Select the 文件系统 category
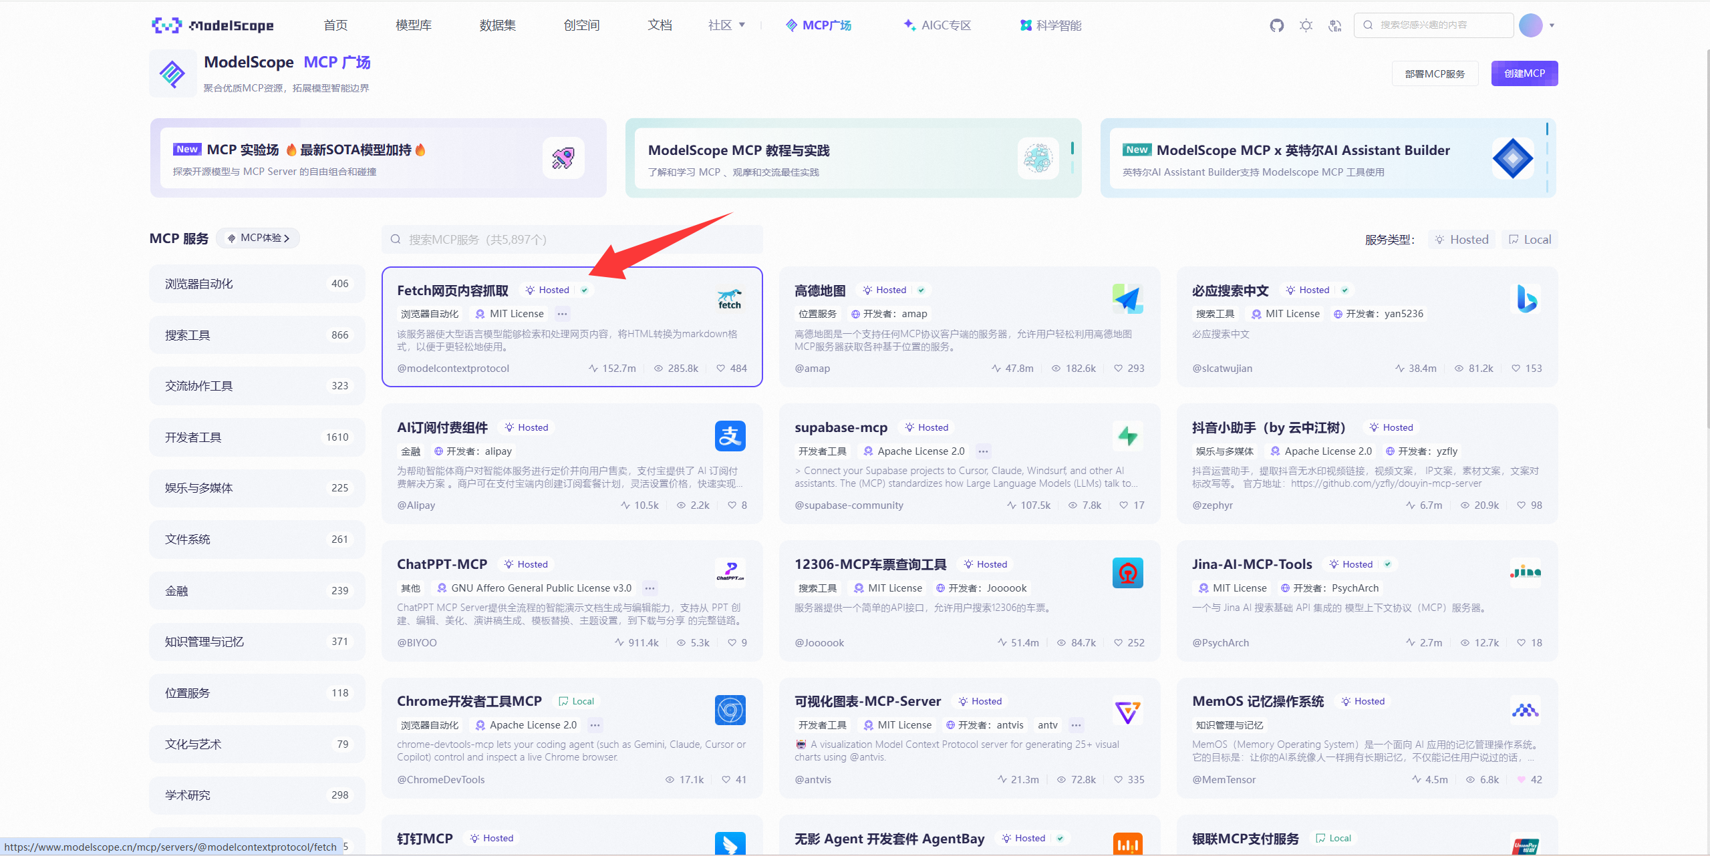This screenshot has height=856, width=1710. tap(257, 540)
